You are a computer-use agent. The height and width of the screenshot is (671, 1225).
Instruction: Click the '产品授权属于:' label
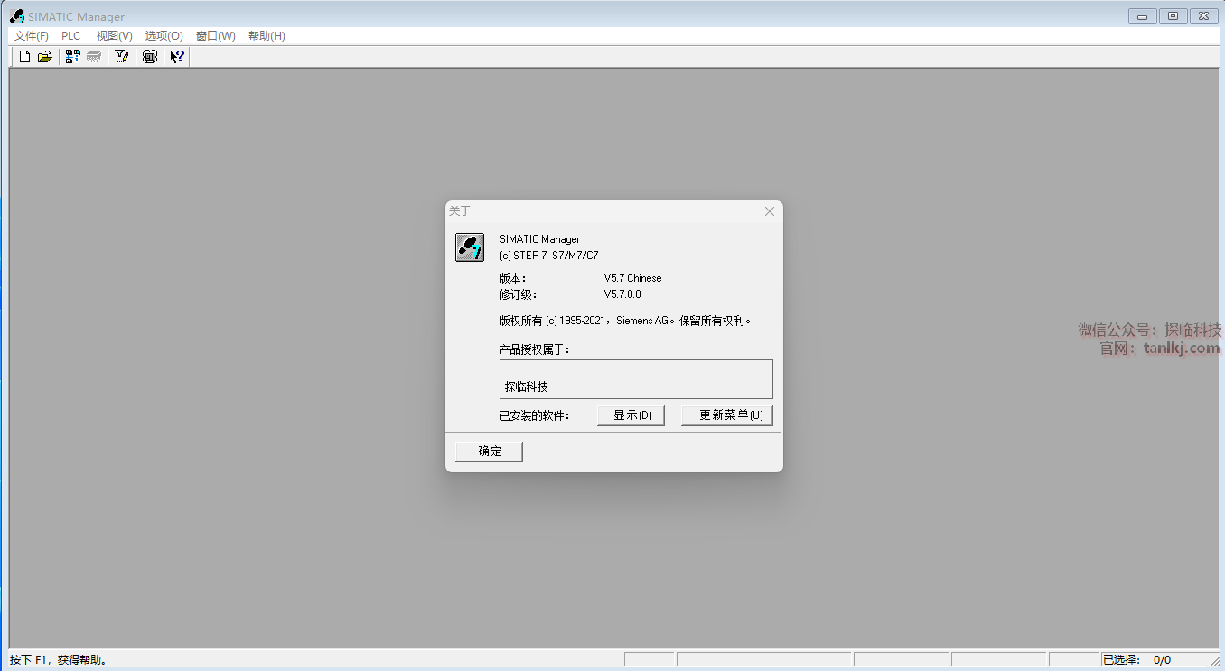pos(535,349)
